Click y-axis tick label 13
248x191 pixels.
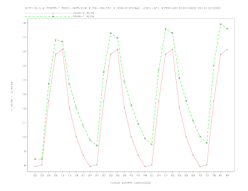(24, 94)
